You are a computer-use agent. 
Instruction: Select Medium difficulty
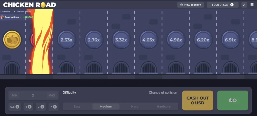(106, 106)
